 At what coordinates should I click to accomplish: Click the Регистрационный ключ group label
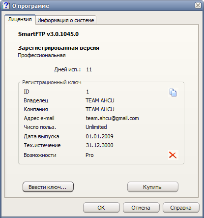point(52,82)
